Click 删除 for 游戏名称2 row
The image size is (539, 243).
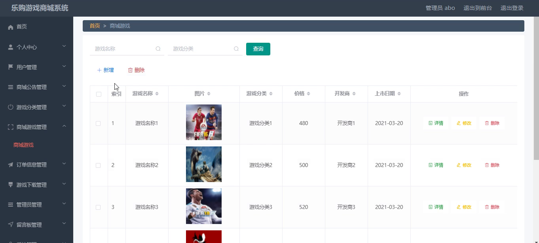[492, 165]
